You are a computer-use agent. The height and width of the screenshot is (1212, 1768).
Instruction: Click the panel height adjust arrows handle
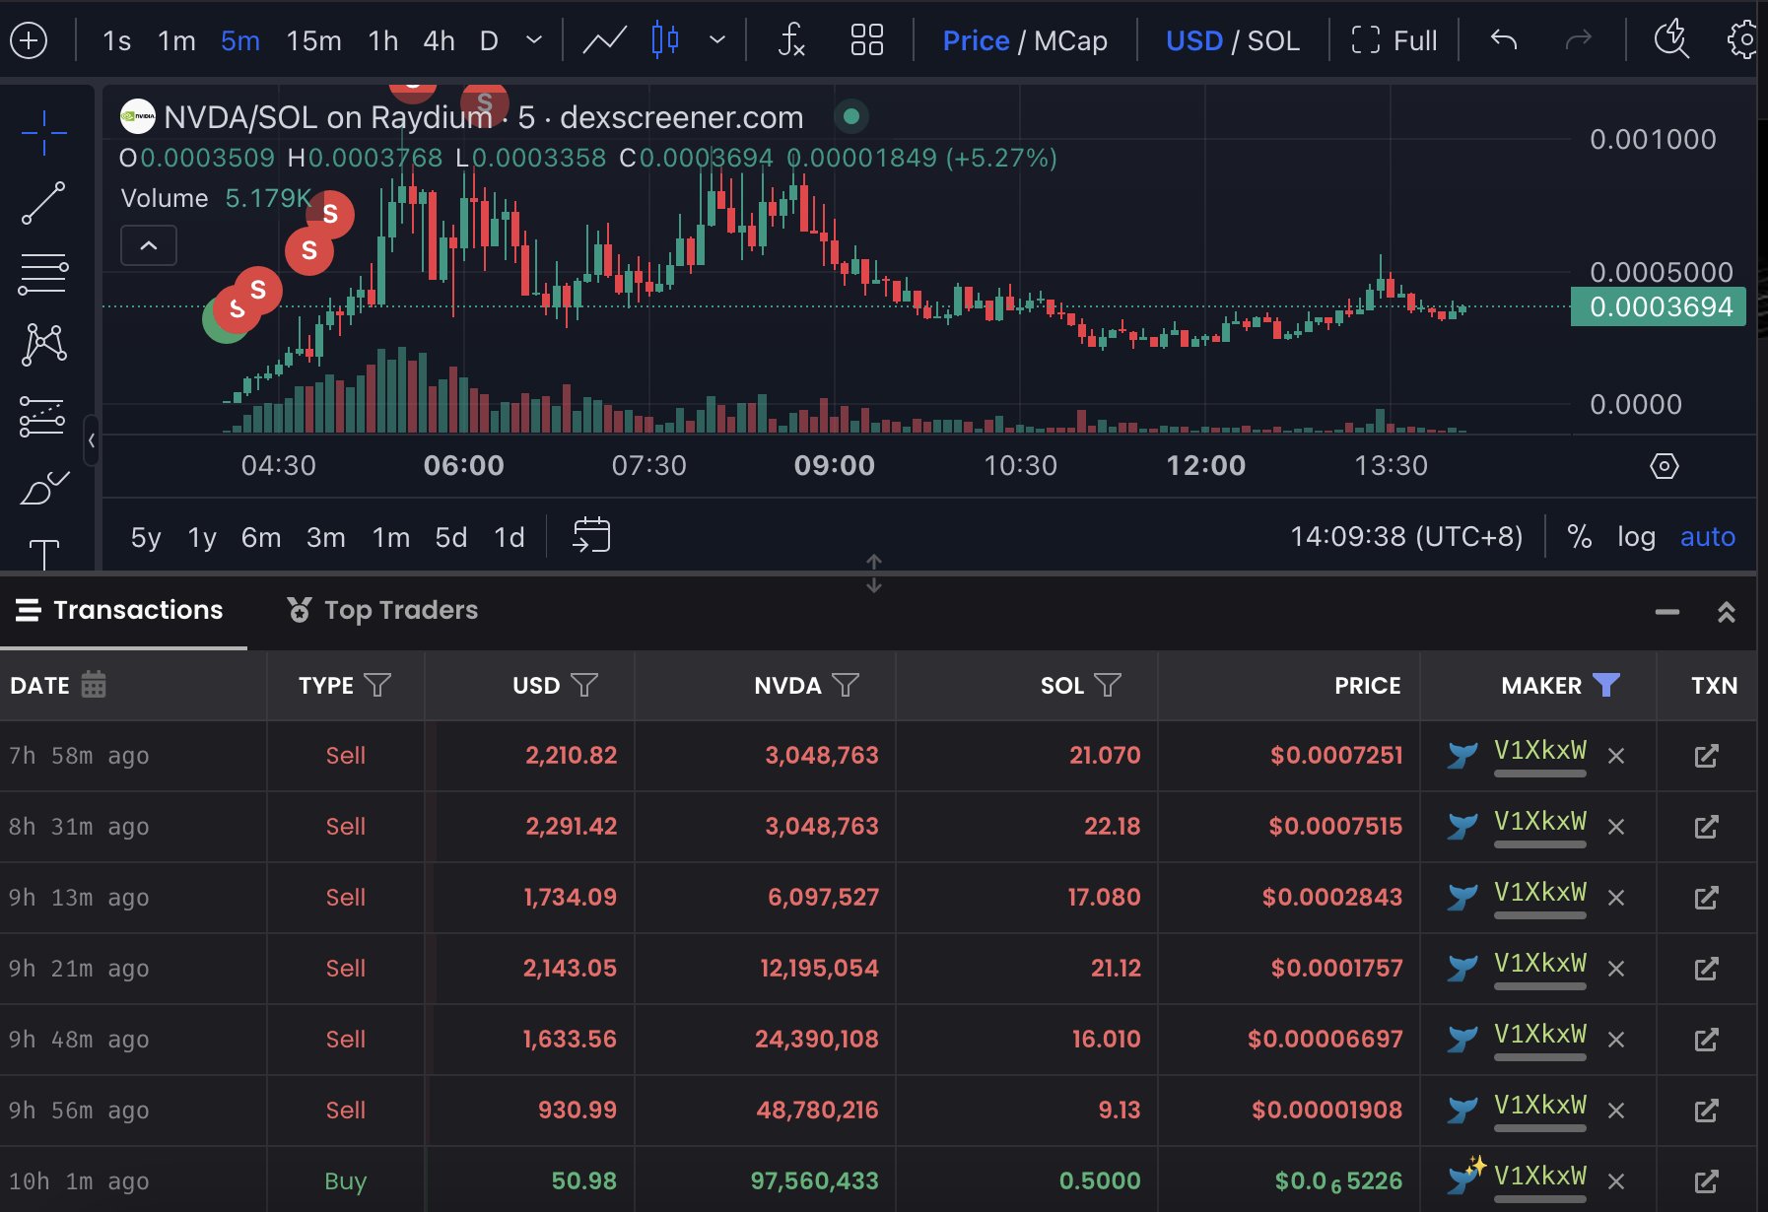874,573
